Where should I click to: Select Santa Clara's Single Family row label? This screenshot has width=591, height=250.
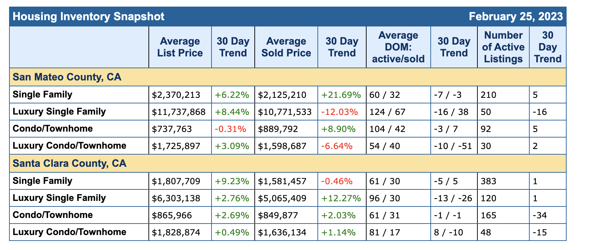coord(43,181)
